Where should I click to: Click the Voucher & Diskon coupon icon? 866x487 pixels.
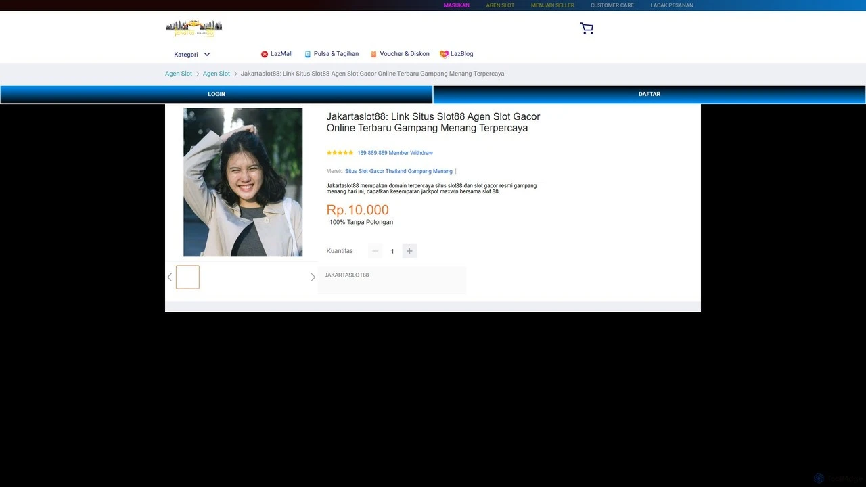tap(373, 54)
